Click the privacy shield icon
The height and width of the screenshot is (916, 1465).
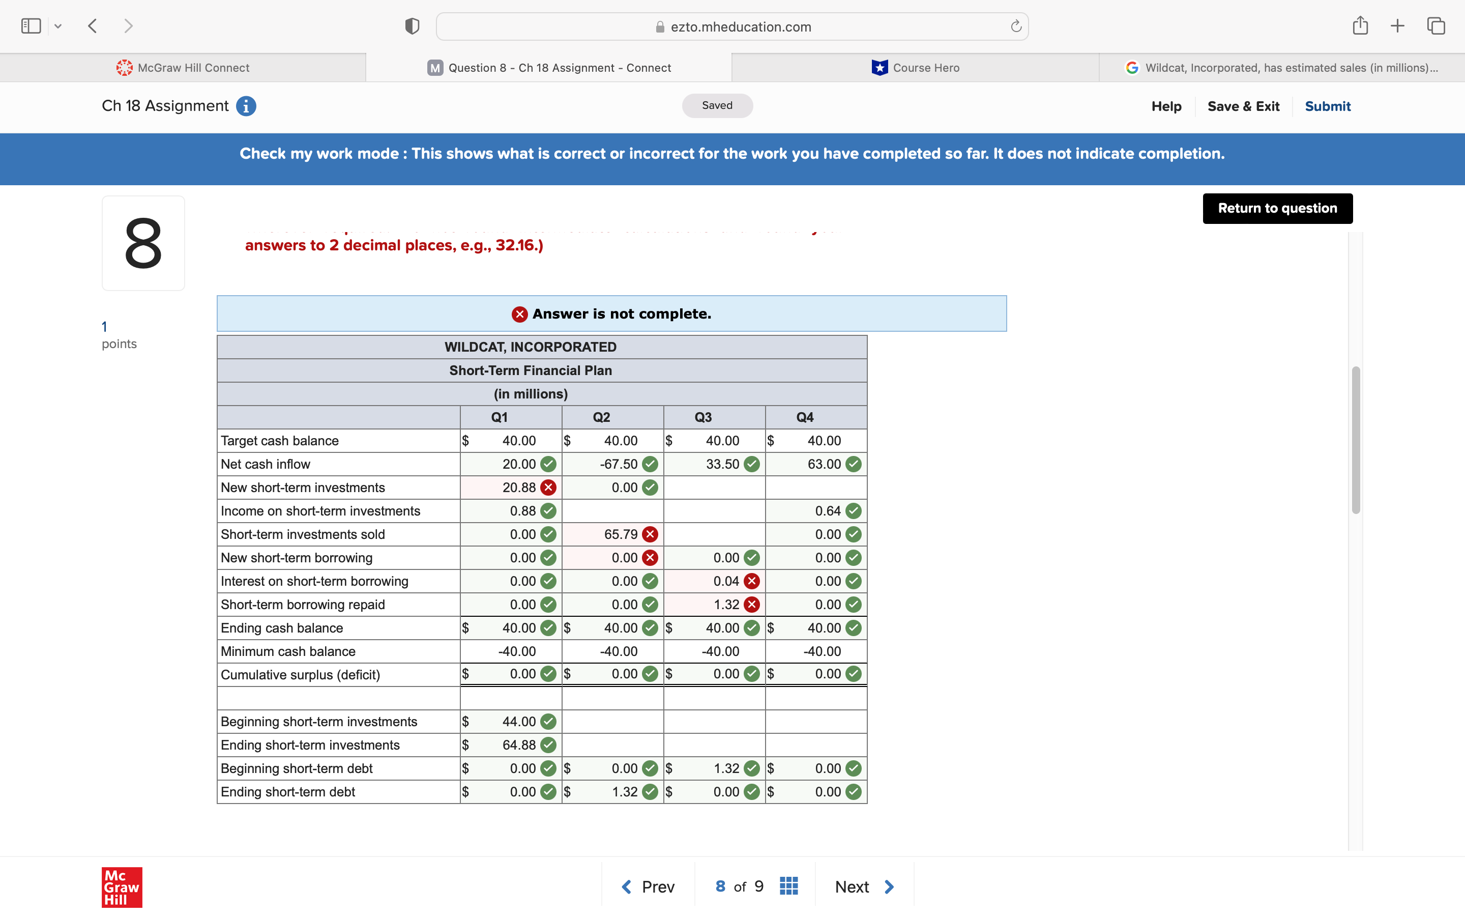click(x=412, y=26)
